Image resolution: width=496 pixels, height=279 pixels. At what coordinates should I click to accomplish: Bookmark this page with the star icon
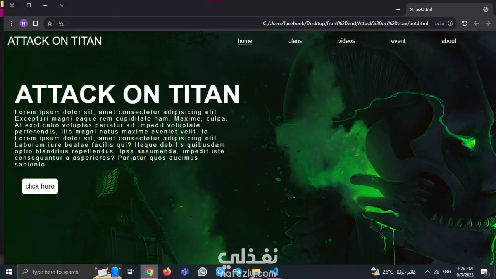pos(50,23)
